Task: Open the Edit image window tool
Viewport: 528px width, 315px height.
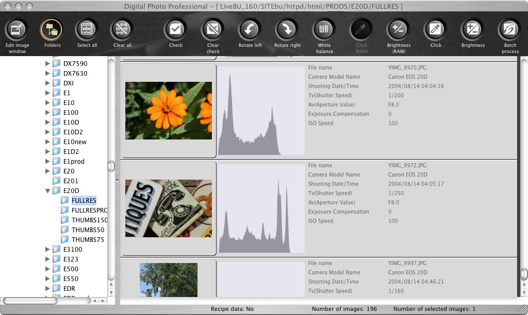Action: click(17, 30)
